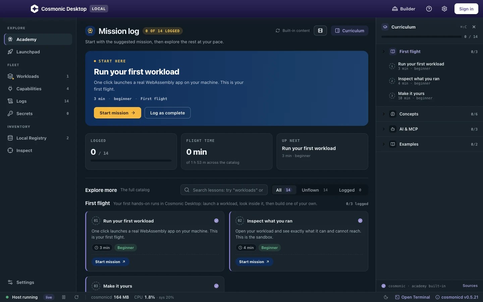Click Start mission on Run your first workload card
This screenshot has width=483, height=302.
[110, 262]
